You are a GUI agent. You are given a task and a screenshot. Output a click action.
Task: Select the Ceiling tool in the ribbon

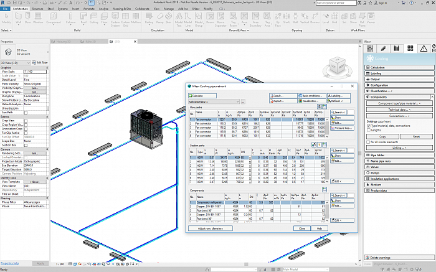click(x=93, y=18)
